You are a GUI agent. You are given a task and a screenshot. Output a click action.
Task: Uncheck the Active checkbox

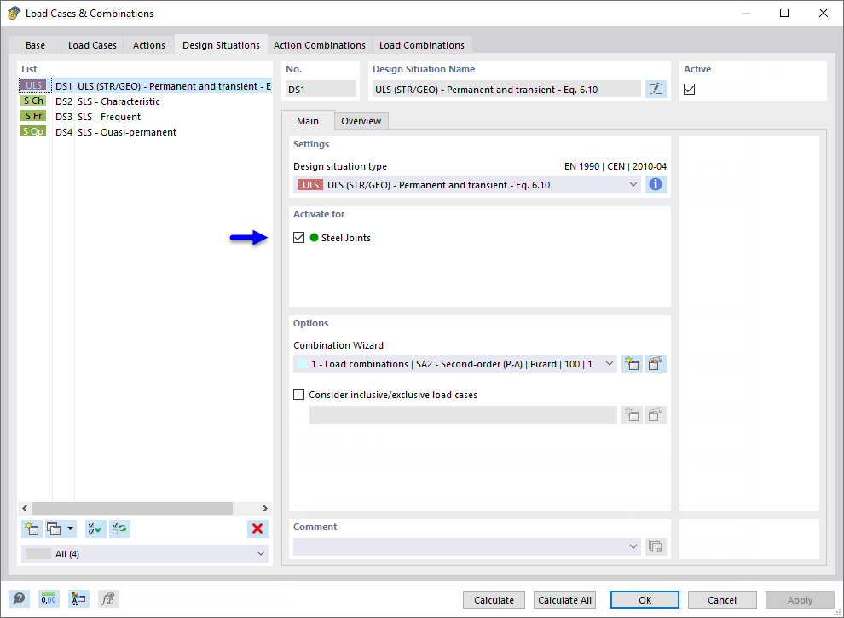click(689, 89)
